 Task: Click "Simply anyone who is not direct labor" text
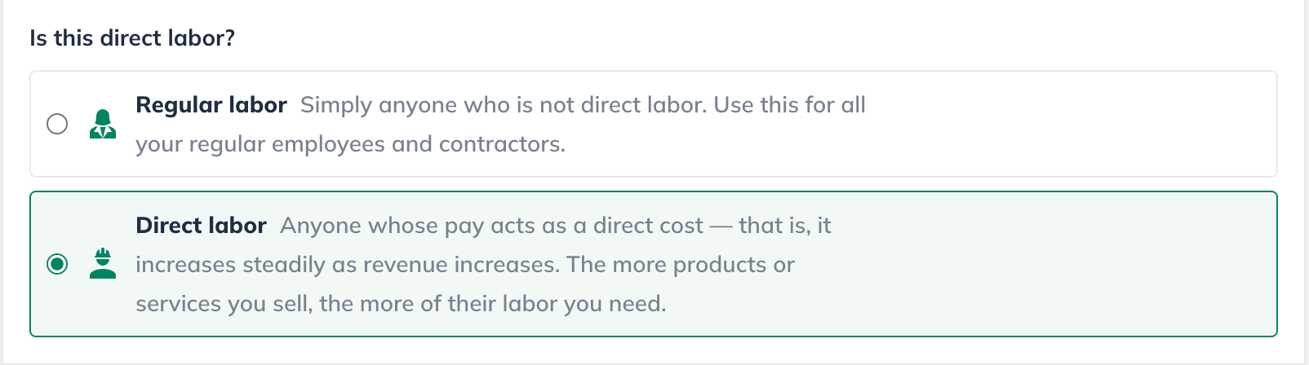(x=504, y=105)
